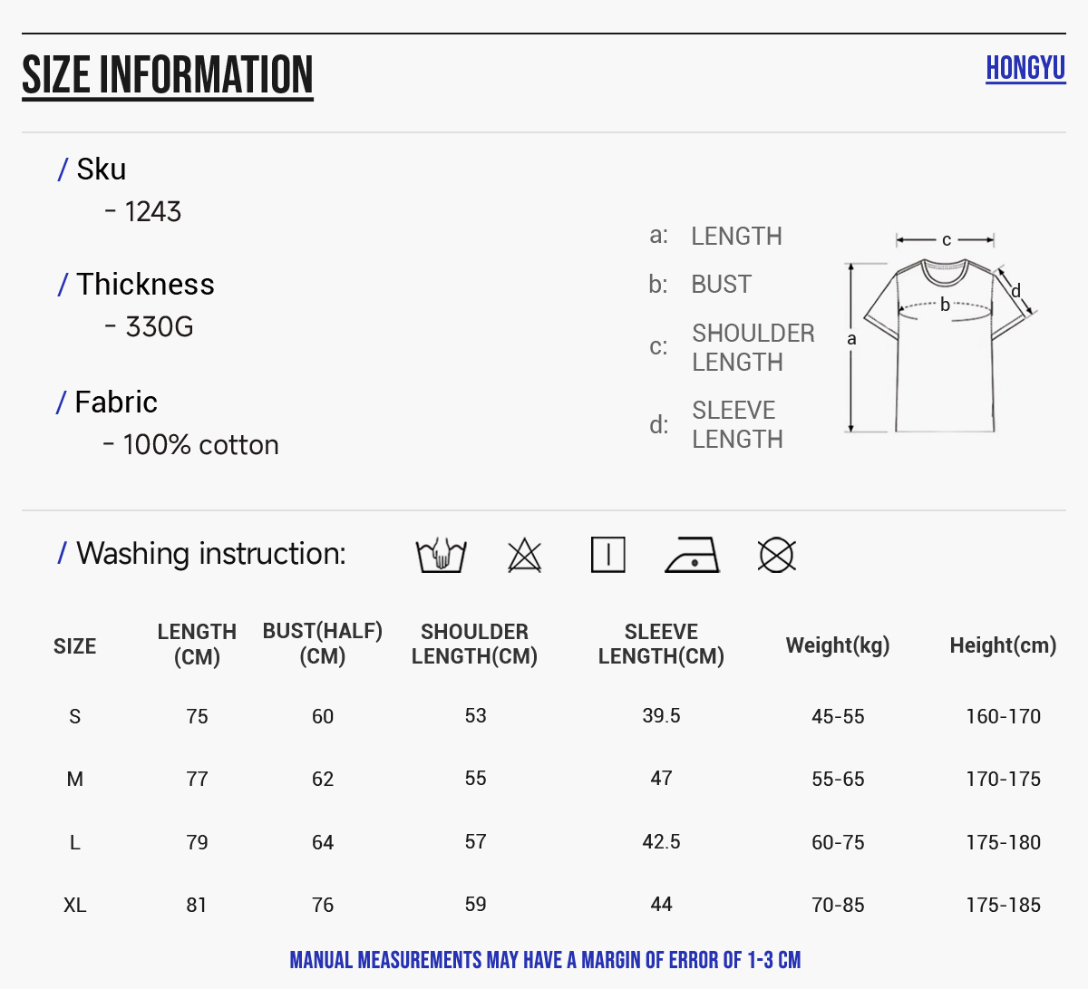Click the t-shirt measurement diagram
Screen dimensions: 1088x989
pos(941,335)
